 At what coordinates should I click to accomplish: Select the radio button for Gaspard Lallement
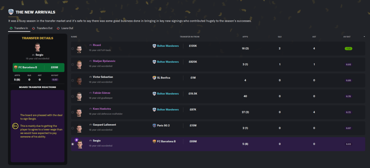73,128
